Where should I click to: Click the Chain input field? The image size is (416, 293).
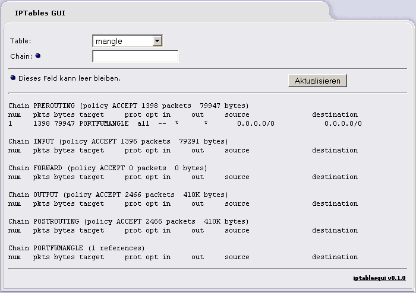(135, 56)
